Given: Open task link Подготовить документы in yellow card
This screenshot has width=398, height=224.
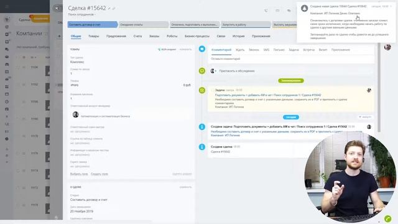Looking at the screenshot, I should coord(268,95).
